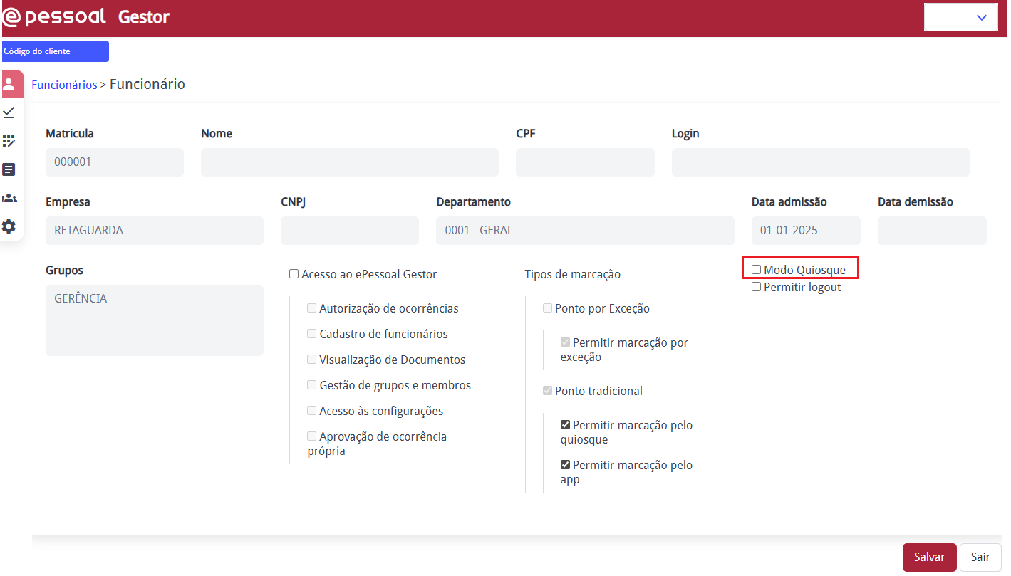The image size is (1011, 576).
Task: Check Acesso ao ePessoal Gestor
Action: [x=294, y=274]
